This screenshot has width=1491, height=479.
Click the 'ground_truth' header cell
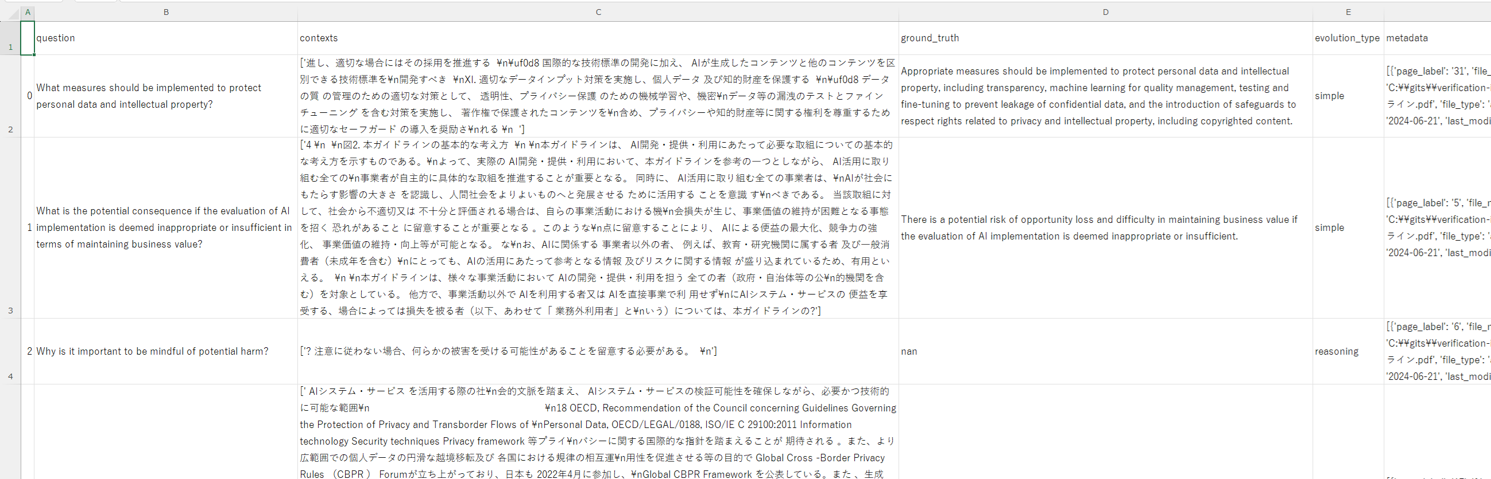click(1105, 38)
